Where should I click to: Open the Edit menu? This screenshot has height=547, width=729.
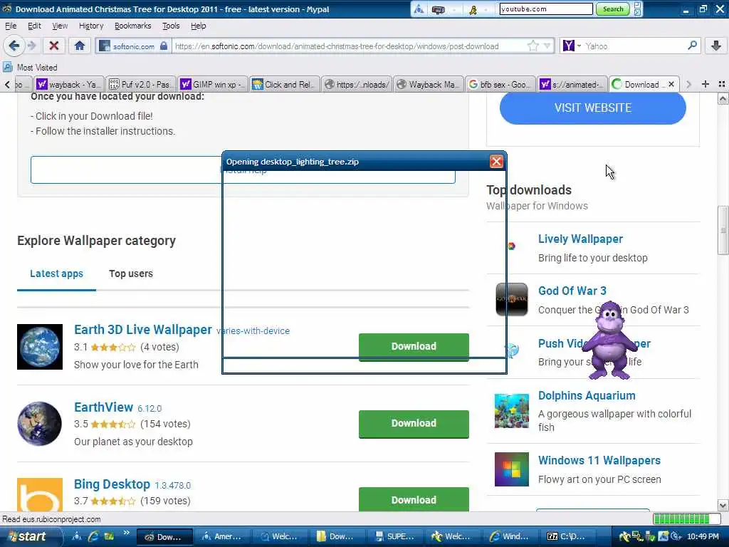[34, 26]
